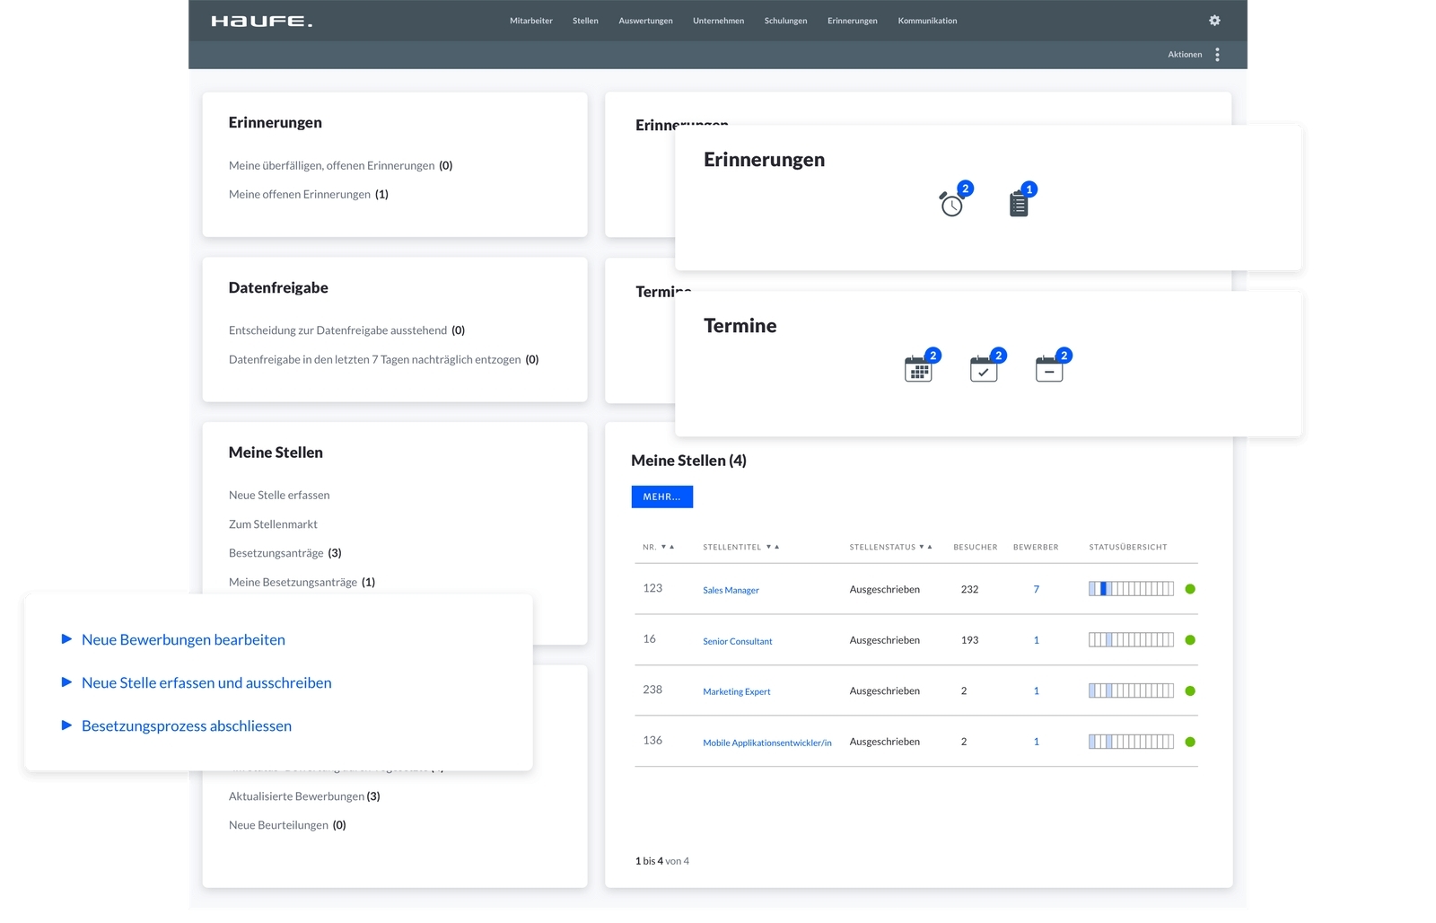Open the Unternehmen menu

[x=718, y=21]
